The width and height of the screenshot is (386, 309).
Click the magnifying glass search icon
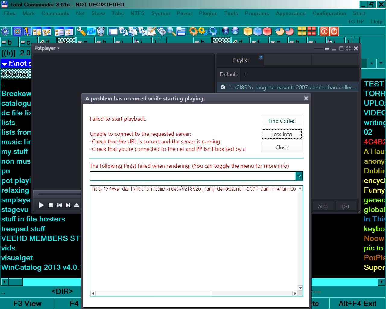coord(171,31)
